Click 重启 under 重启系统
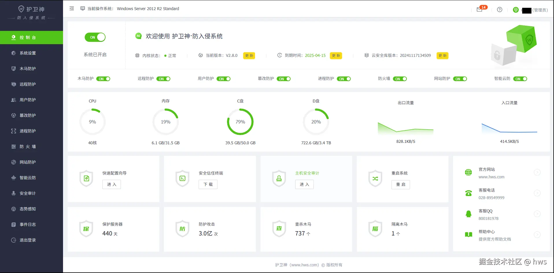 (x=401, y=184)
